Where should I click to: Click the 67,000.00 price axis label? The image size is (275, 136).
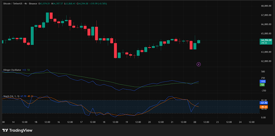coord(266,15)
